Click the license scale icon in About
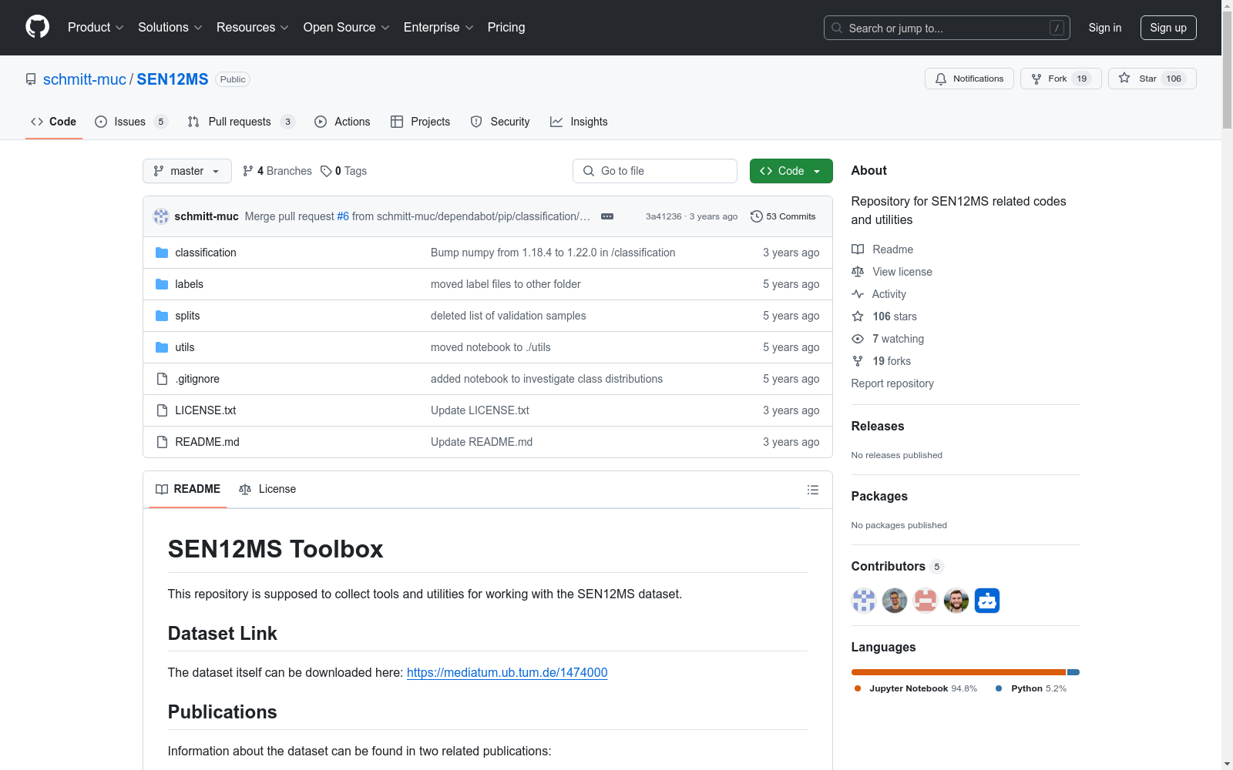The image size is (1233, 770). tap(858, 272)
